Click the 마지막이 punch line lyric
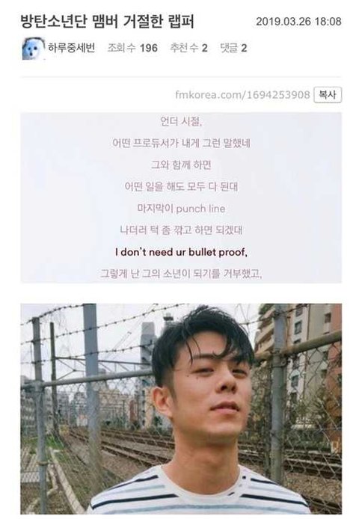The height and width of the screenshot is (519, 359). pyautogui.click(x=181, y=209)
